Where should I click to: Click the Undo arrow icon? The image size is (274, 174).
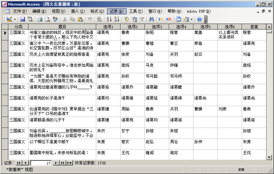90,19
